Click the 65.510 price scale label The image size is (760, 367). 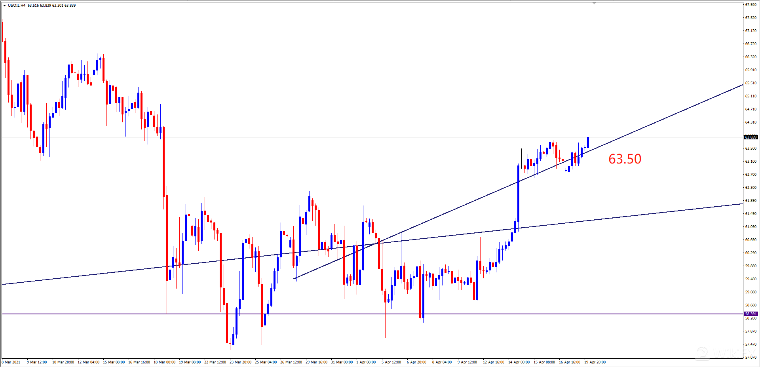coord(751,83)
